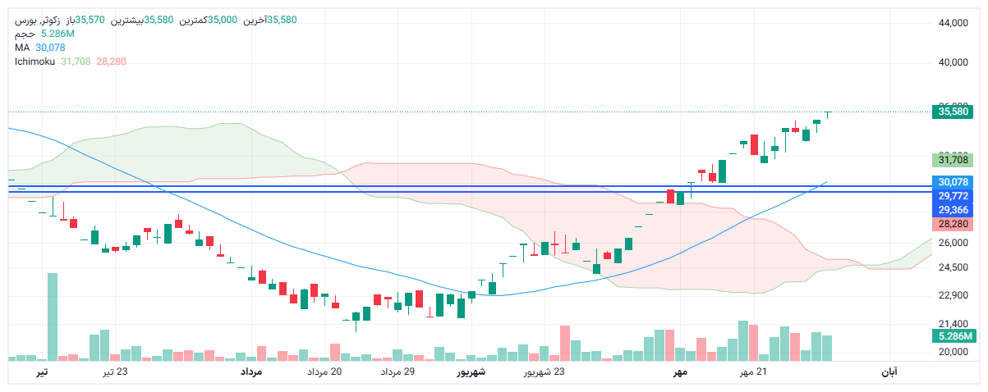
Task: Click the مهر month label on time axis
Action: [x=678, y=372]
